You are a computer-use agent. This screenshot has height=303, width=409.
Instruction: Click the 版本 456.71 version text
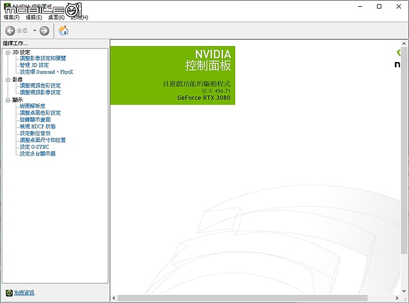point(216,91)
